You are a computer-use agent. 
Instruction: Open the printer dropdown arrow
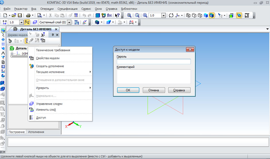[32, 15]
